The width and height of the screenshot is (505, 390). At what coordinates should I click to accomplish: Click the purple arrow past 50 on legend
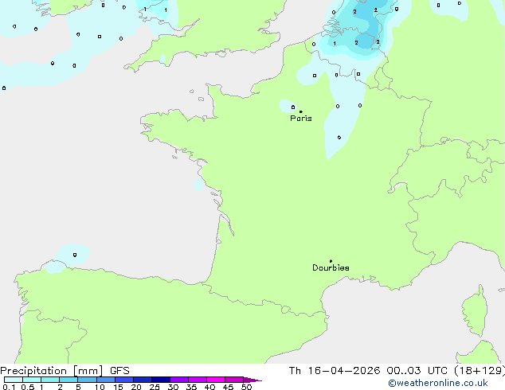pos(252,380)
